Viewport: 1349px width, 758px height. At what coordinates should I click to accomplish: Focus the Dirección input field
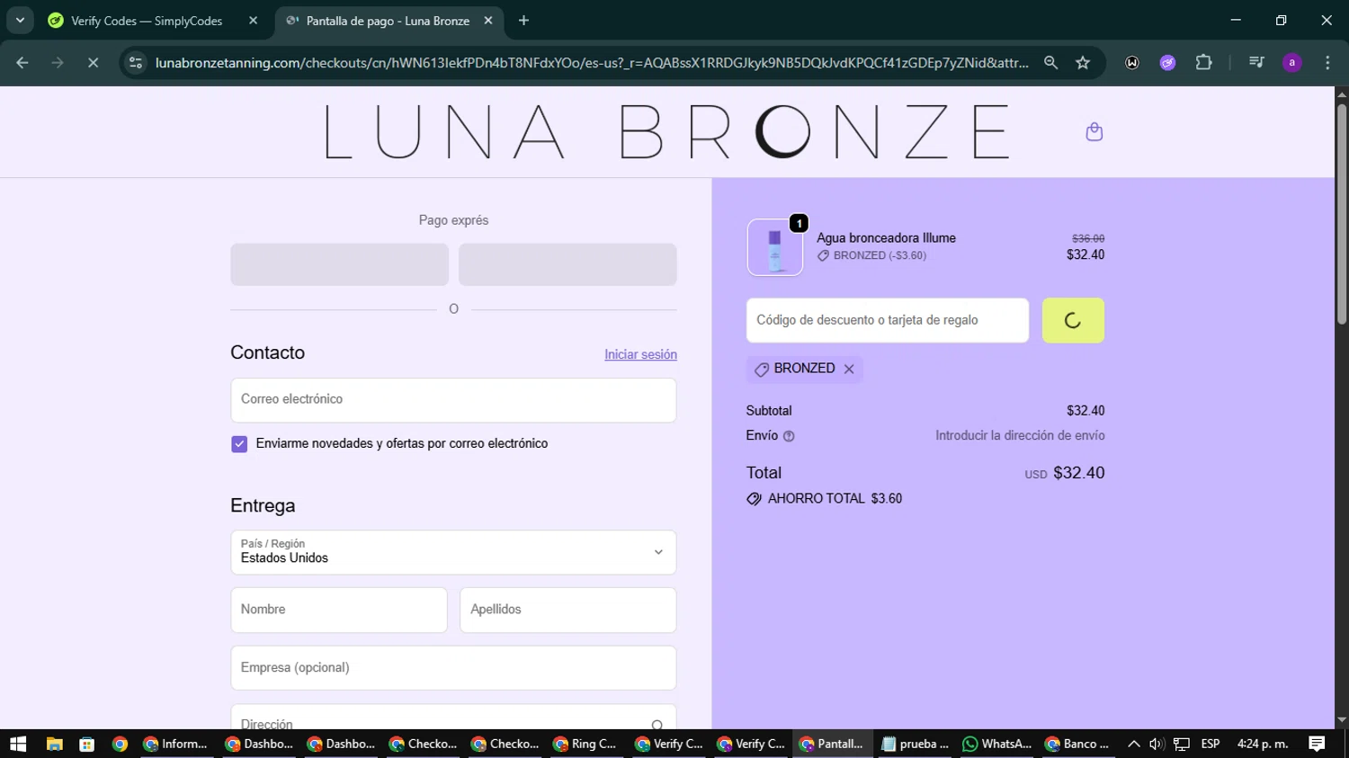pos(453,718)
